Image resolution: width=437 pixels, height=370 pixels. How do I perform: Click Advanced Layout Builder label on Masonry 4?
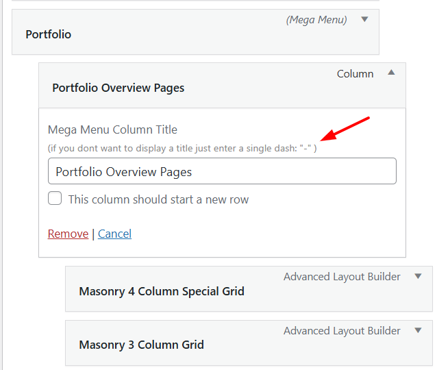[x=342, y=277]
